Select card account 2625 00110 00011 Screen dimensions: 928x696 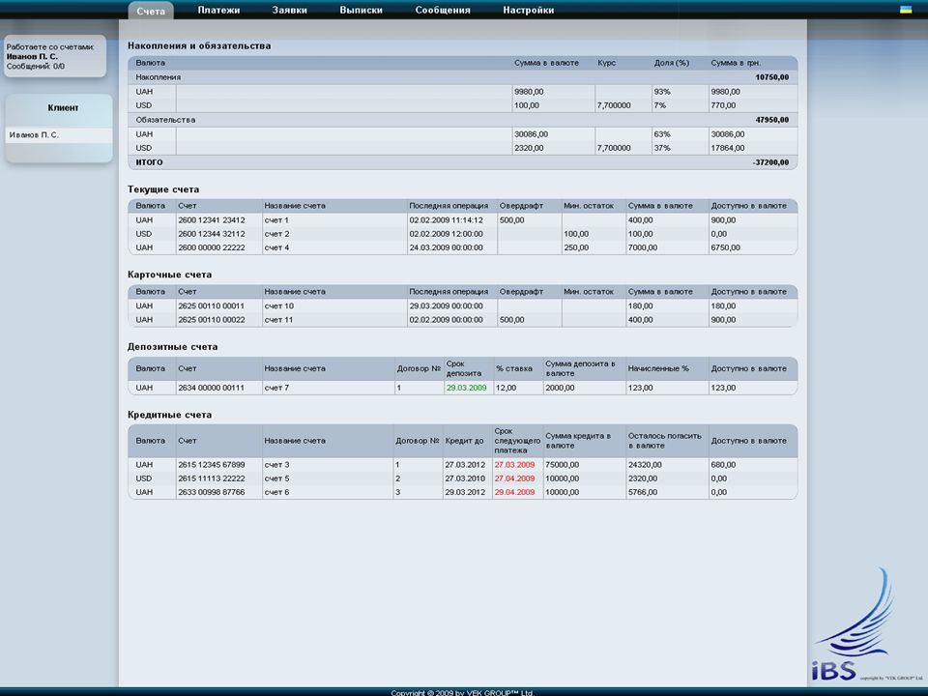coord(212,306)
